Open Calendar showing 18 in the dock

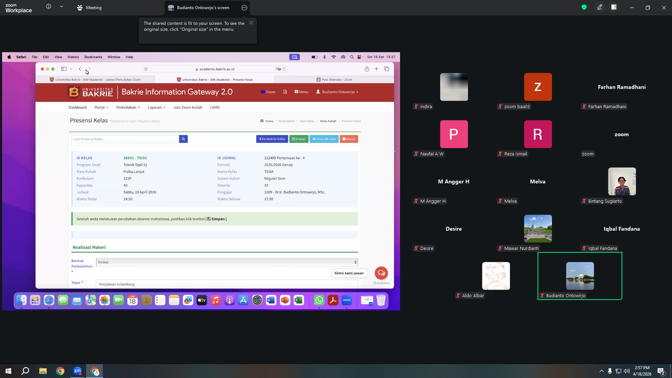[132, 300]
